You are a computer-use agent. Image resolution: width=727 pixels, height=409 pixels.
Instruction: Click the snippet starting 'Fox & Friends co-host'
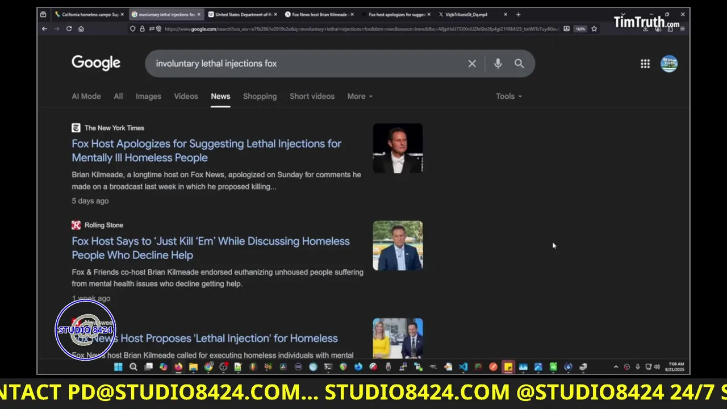pyautogui.click(x=218, y=278)
